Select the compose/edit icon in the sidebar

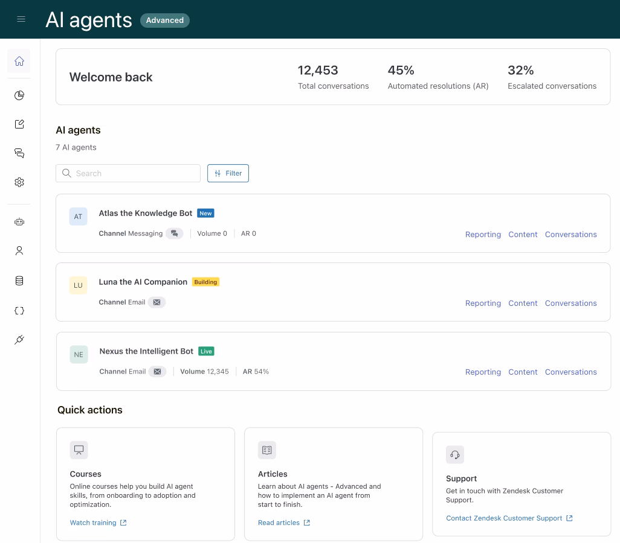19,124
